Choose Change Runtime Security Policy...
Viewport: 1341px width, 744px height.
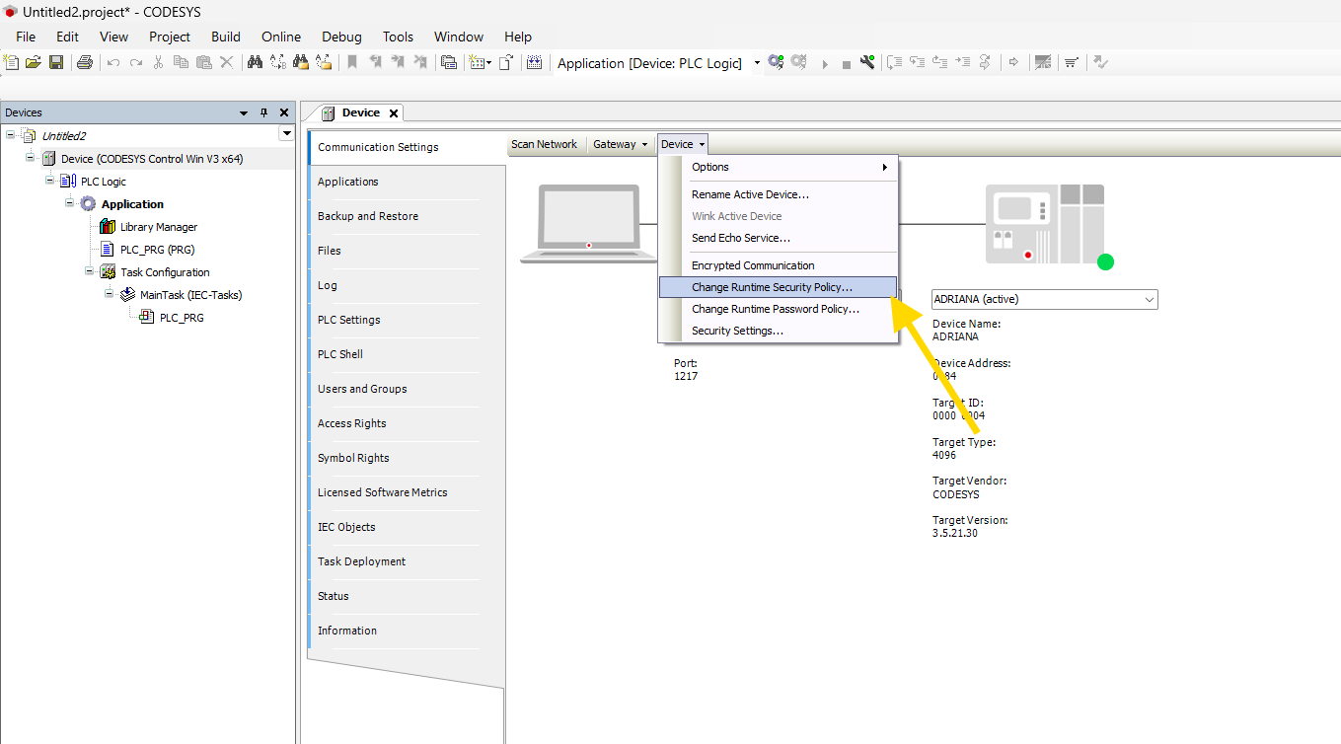tap(779, 287)
